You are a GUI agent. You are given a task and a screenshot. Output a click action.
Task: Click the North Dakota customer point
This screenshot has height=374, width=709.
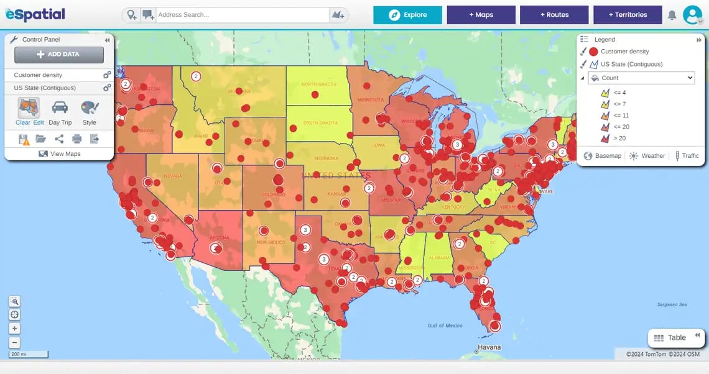[315, 94]
